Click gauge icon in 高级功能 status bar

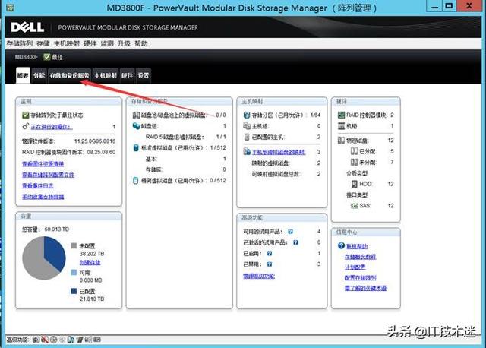point(54,340)
